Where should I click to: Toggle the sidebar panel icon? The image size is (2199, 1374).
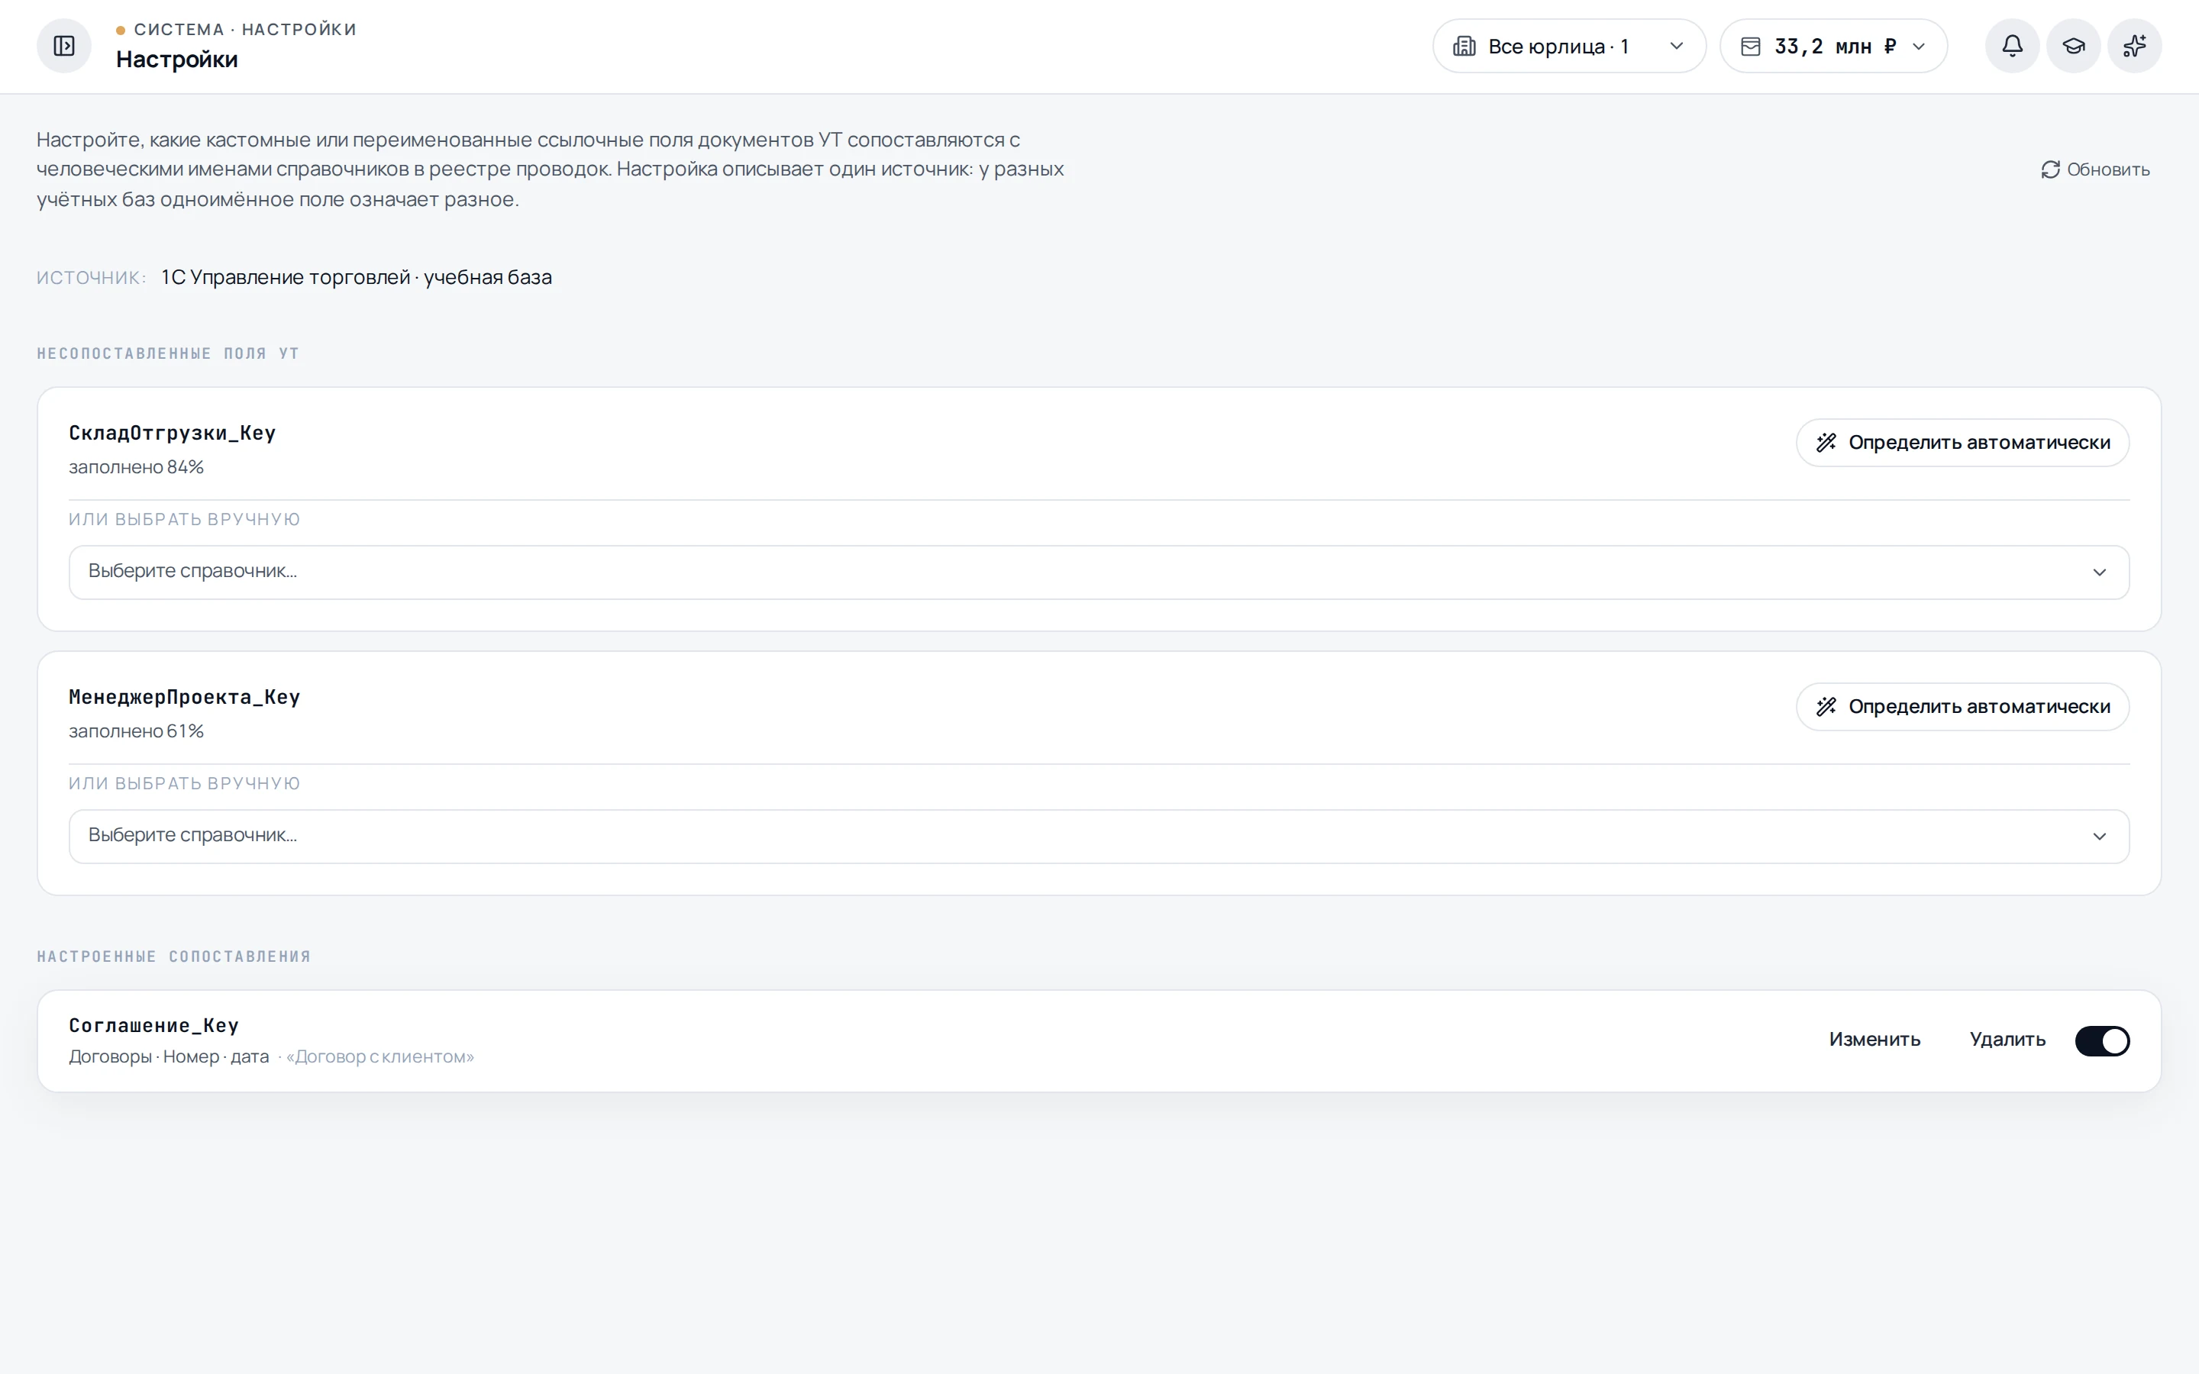click(63, 46)
